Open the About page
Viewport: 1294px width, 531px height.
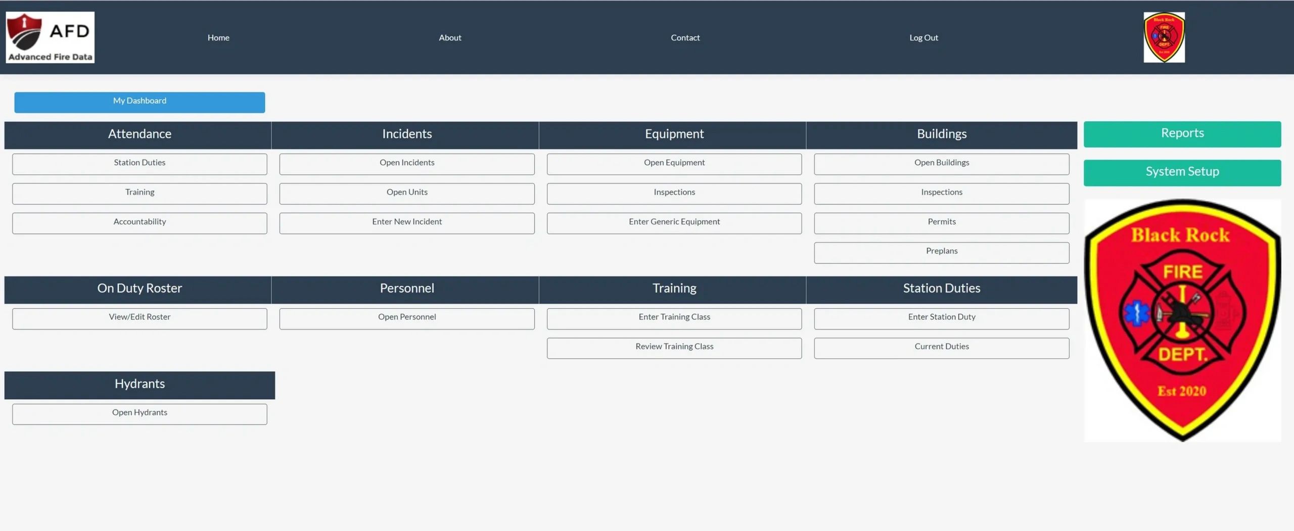pyautogui.click(x=450, y=37)
